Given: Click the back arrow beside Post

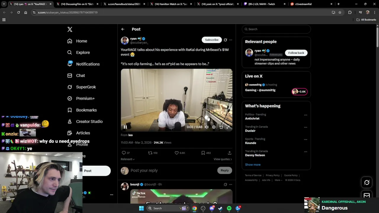Looking at the screenshot, I should (123, 29).
